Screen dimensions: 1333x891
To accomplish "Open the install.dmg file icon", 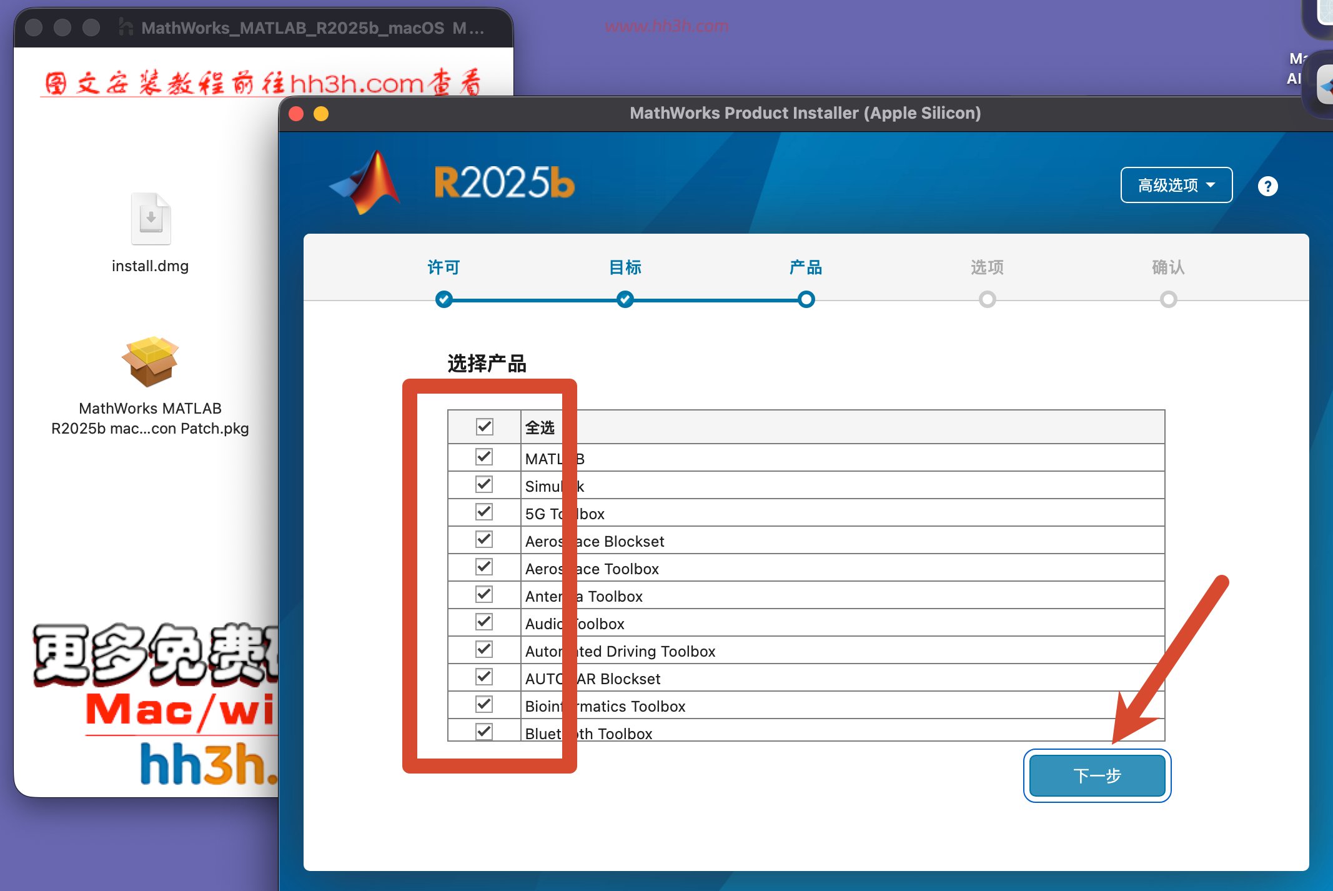I will point(151,219).
